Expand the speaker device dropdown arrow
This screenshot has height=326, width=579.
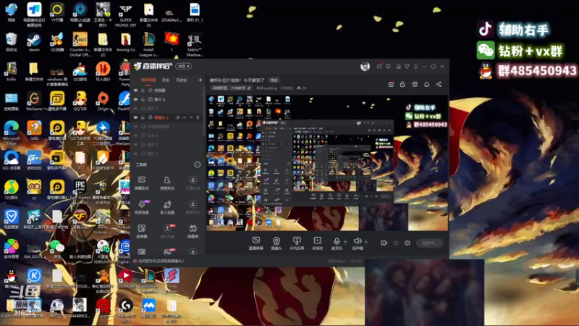tap(366, 242)
